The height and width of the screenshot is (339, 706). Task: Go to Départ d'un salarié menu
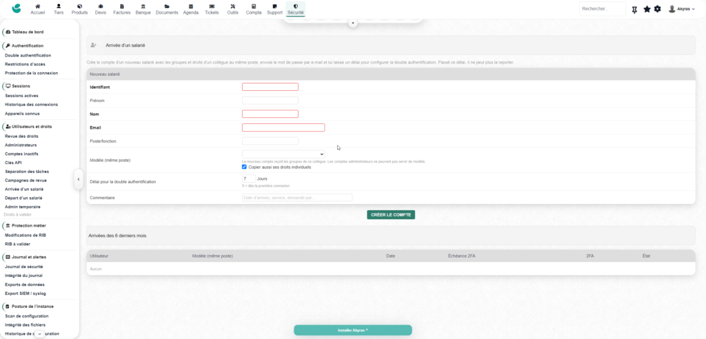23,198
